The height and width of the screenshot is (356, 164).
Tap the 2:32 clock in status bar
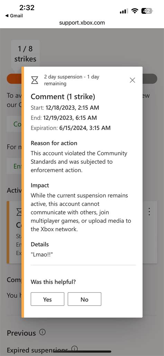point(27,8)
